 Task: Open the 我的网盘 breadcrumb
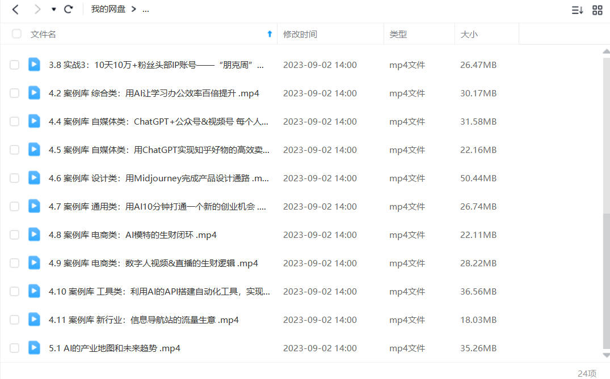point(108,9)
